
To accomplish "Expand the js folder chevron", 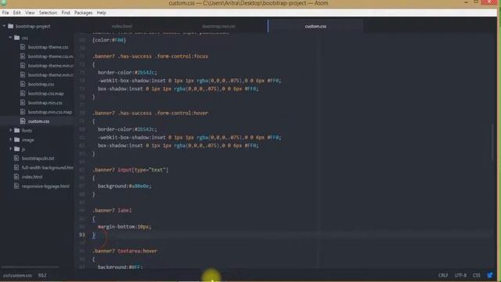I will point(10,149).
